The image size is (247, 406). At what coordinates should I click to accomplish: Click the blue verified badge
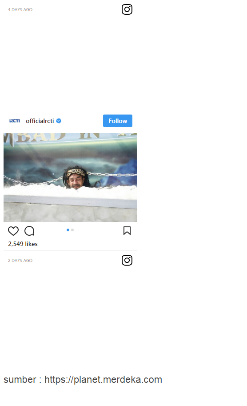pos(59,121)
